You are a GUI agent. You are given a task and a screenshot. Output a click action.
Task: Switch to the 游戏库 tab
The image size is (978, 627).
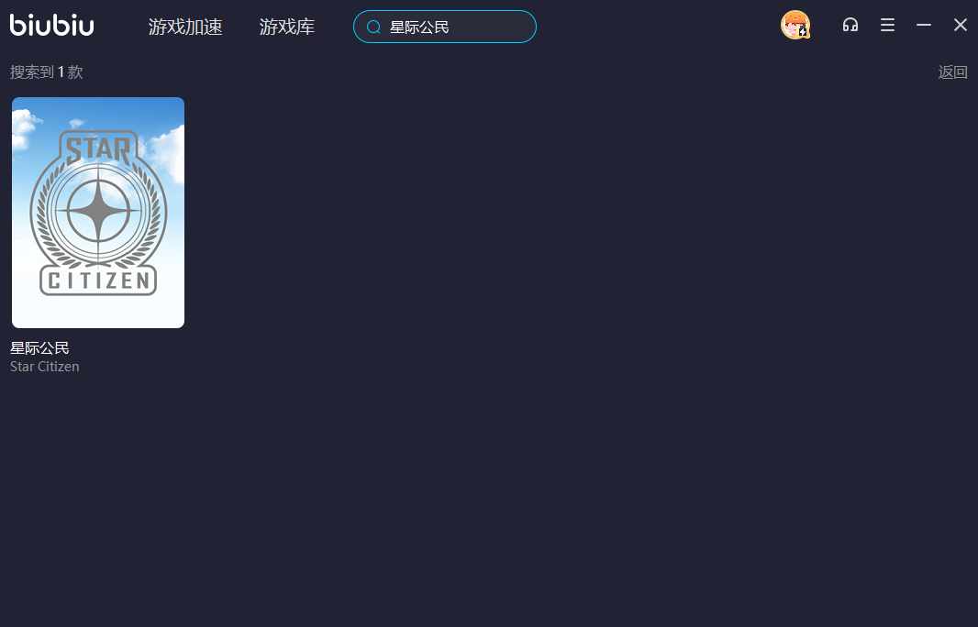click(287, 27)
